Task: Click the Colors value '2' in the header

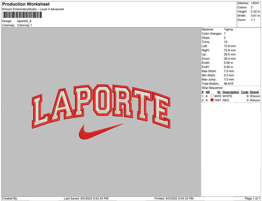Action: 252,7
